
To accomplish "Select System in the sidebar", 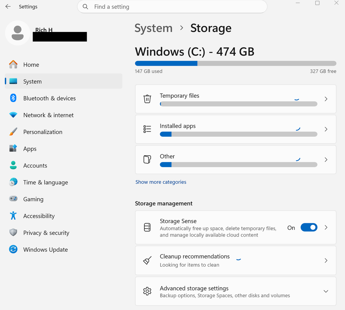I will pos(64,81).
